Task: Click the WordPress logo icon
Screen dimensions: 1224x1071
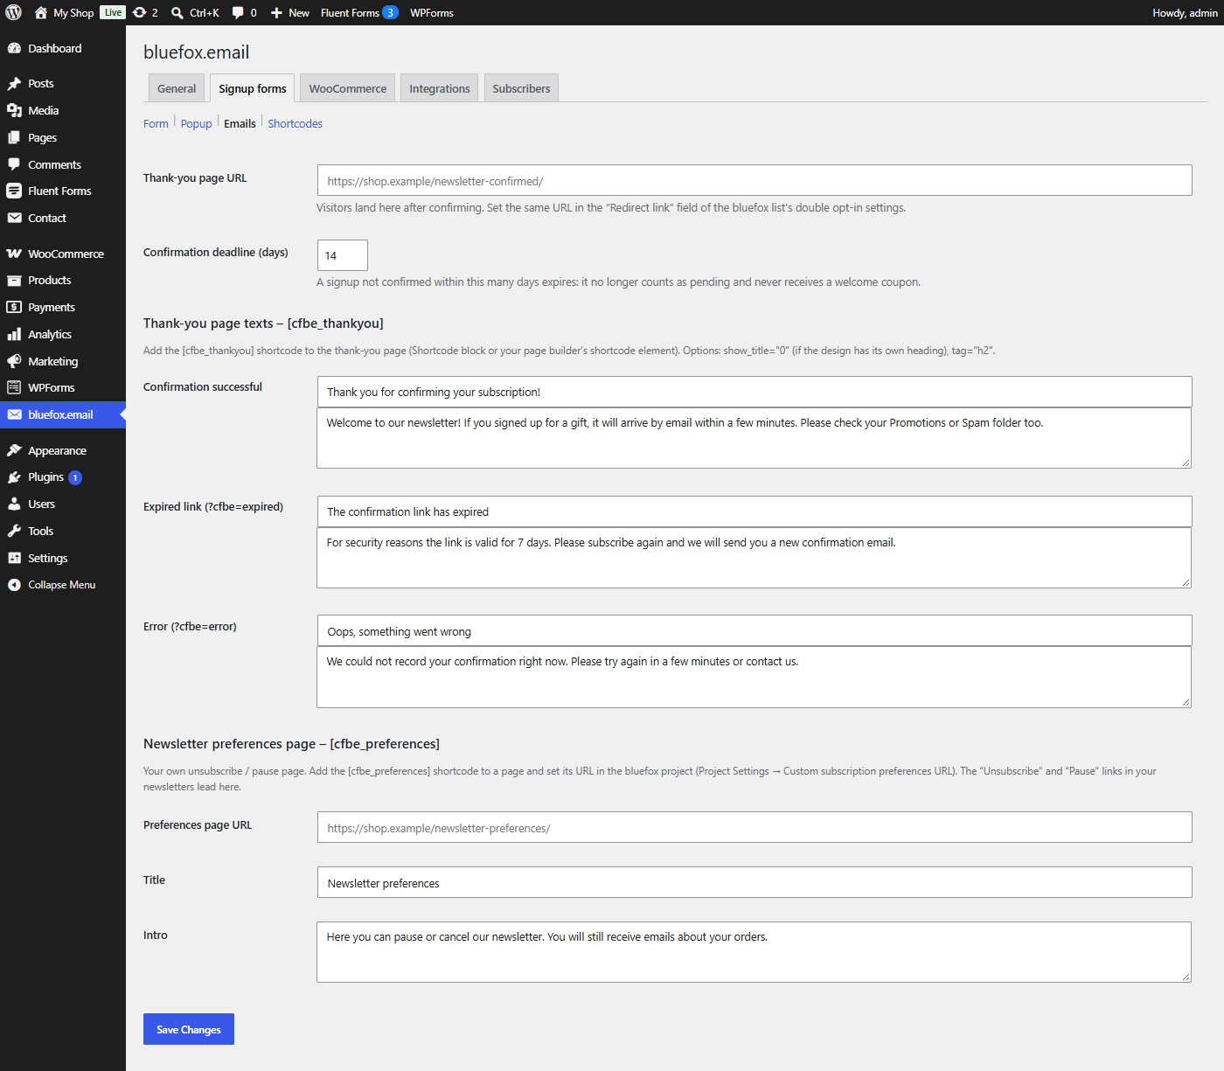Action: point(14,12)
